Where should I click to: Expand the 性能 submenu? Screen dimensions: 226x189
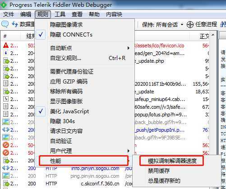tap(83, 161)
